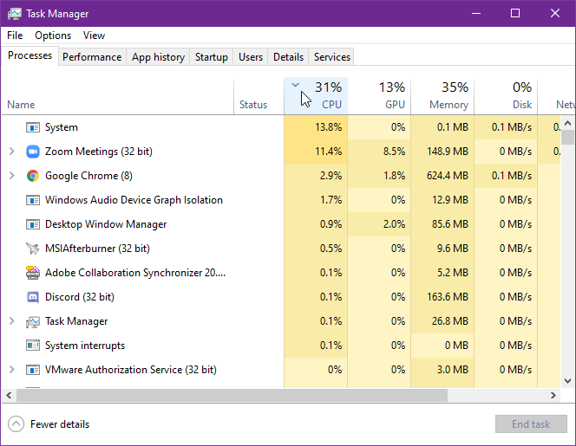Click the vertical scrollbar thumb
Screen dimensions: 576x446
point(567,137)
